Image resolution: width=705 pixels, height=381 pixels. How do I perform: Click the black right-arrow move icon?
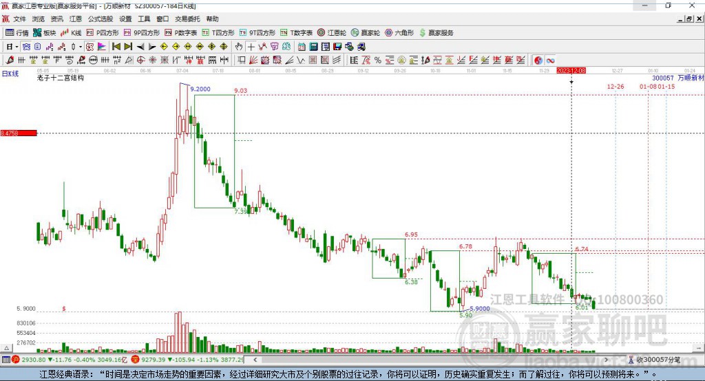click(x=152, y=47)
